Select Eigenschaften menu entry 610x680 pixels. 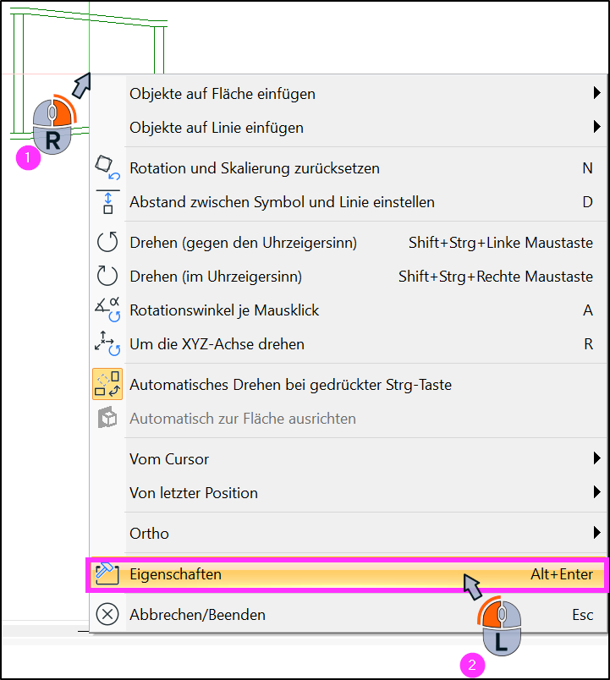(348, 574)
